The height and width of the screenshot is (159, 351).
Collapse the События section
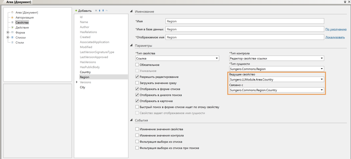[x=132, y=120]
